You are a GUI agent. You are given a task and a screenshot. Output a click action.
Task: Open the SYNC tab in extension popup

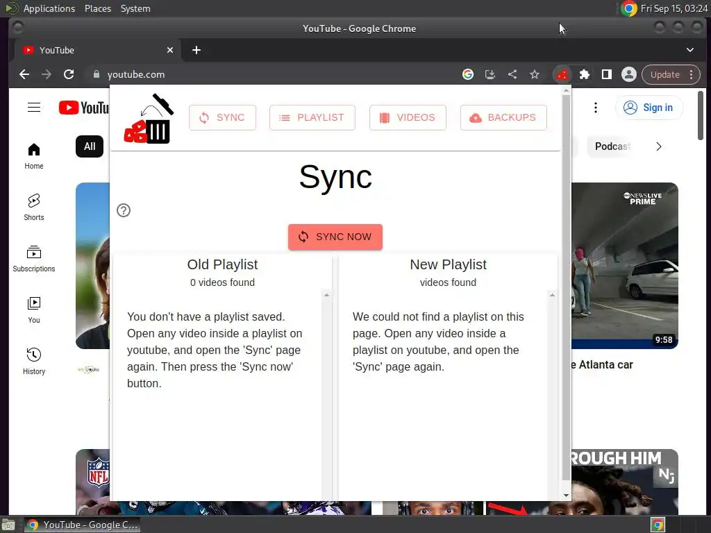coord(222,117)
